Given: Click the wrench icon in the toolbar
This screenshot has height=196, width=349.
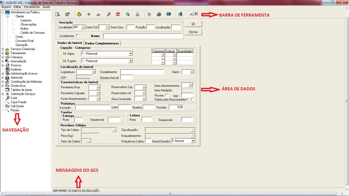Looking at the screenshot, I should [108, 14].
